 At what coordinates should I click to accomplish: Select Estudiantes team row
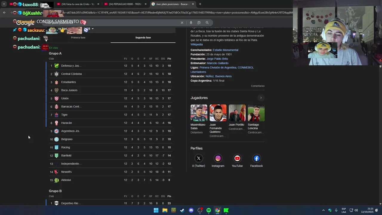[110, 82]
